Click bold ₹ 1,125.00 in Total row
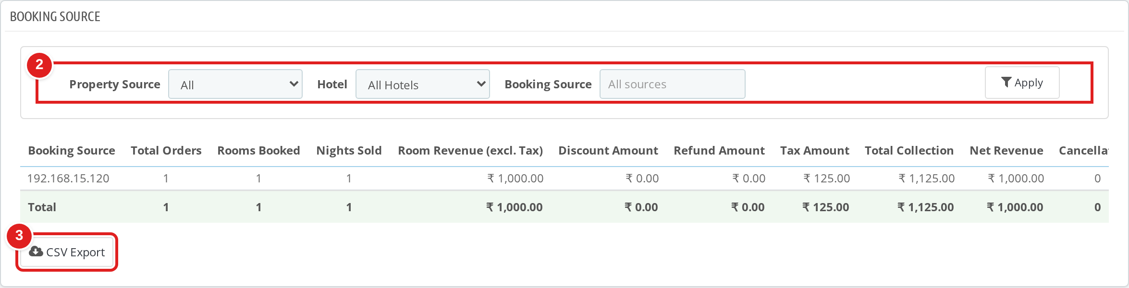This screenshot has width=1129, height=288. click(925, 207)
